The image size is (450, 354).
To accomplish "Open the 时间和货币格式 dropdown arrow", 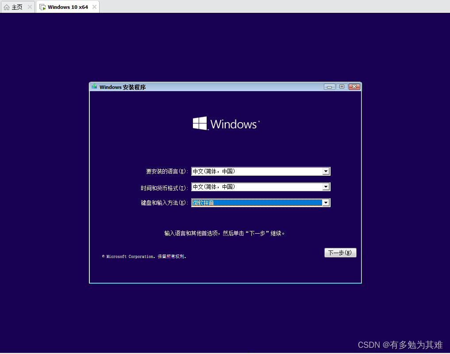I will [x=326, y=187].
